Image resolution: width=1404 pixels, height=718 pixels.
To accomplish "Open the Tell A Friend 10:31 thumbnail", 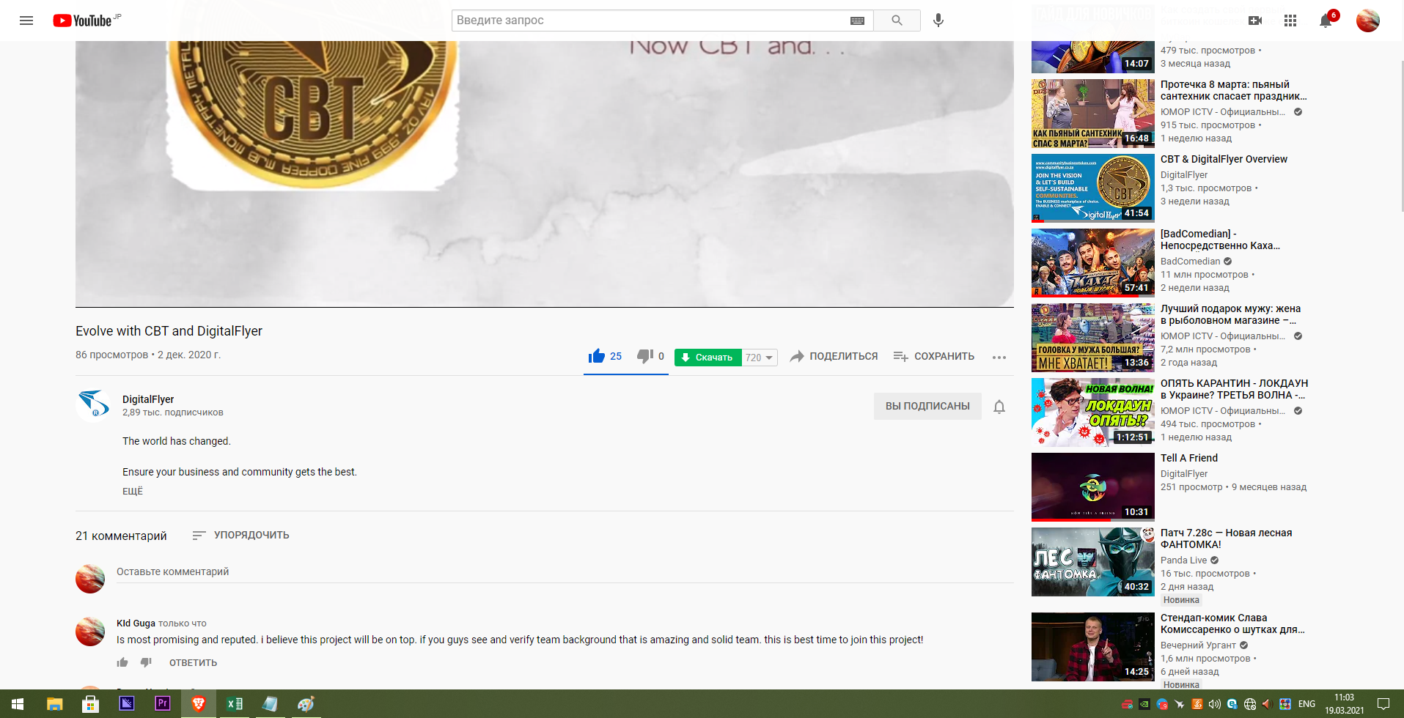I will click(x=1093, y=487).
